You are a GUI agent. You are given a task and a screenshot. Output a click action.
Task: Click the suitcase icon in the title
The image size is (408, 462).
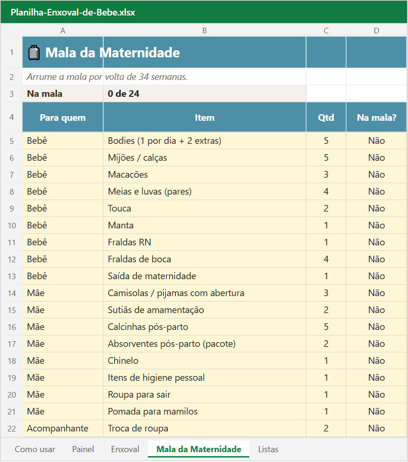click(34, 53)
